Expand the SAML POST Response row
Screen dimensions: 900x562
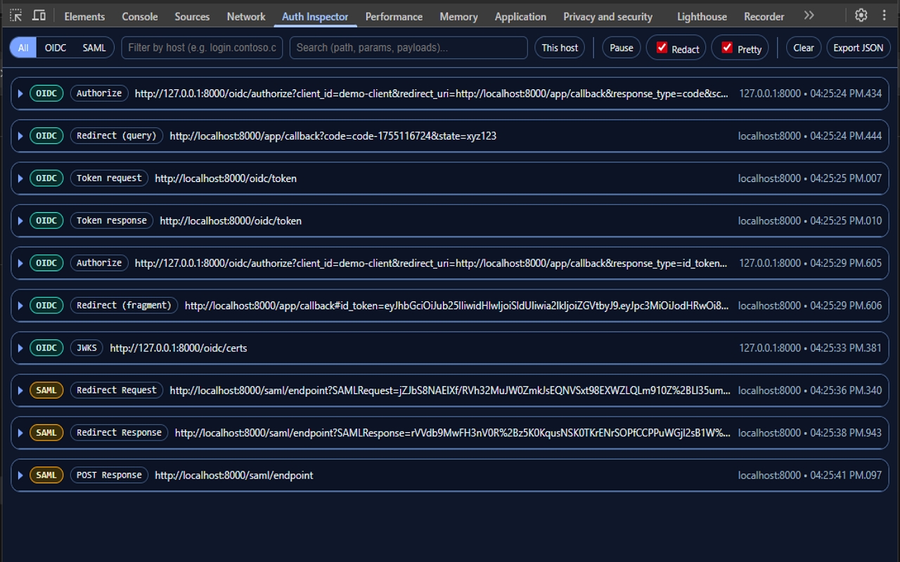pos(20,475)
